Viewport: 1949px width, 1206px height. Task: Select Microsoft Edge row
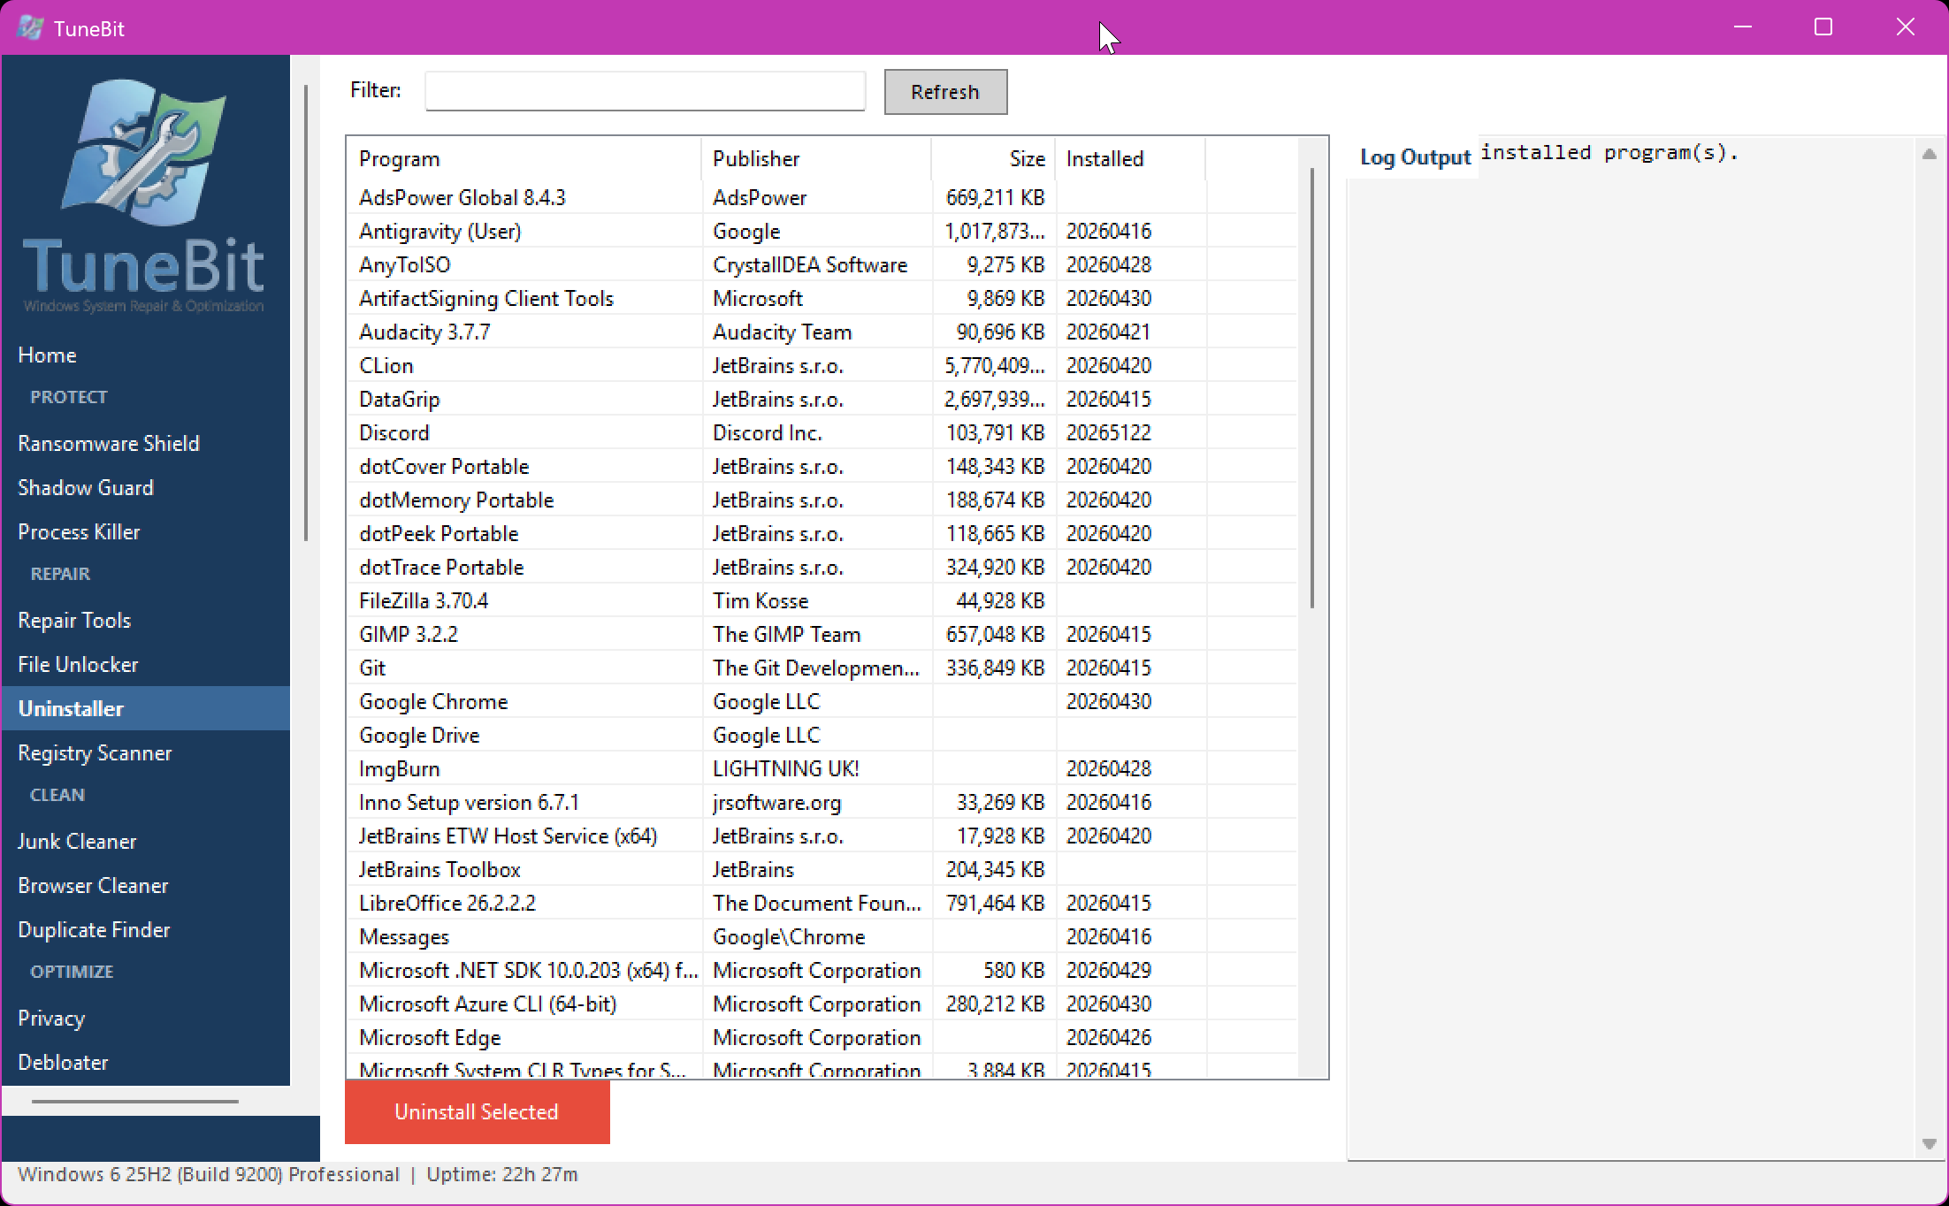coord(822,1037)
